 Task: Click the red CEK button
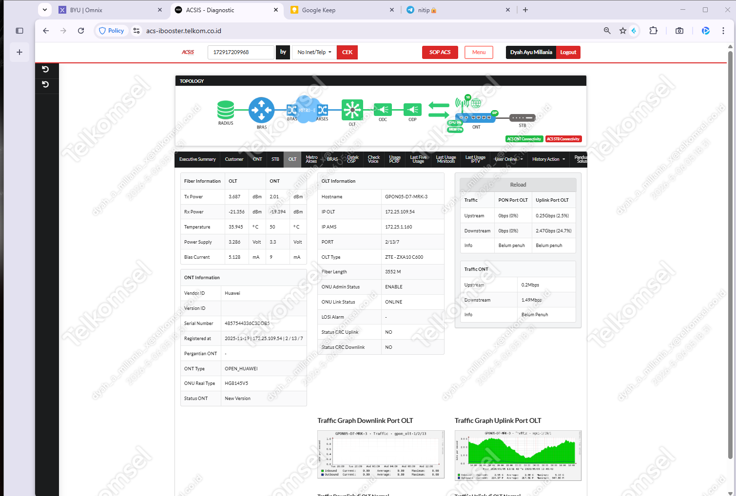point(347,52)
